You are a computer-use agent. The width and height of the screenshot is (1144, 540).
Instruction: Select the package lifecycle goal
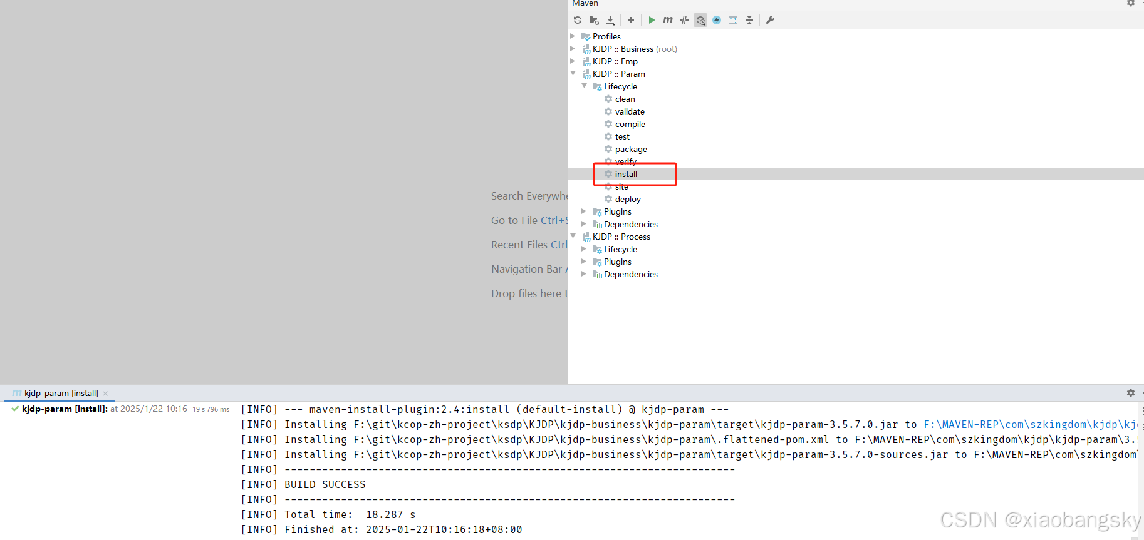coord(631,149)
